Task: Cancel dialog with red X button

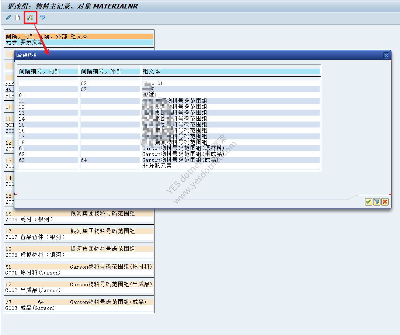Action: click(x=385, y=202)
